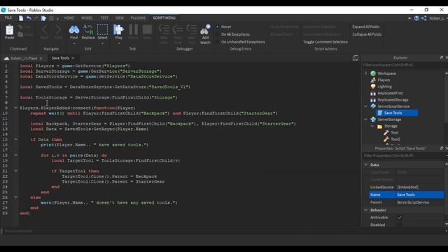448x252 pixels.
Task: Click the New file icon in quick access
Action: [21, 18]
